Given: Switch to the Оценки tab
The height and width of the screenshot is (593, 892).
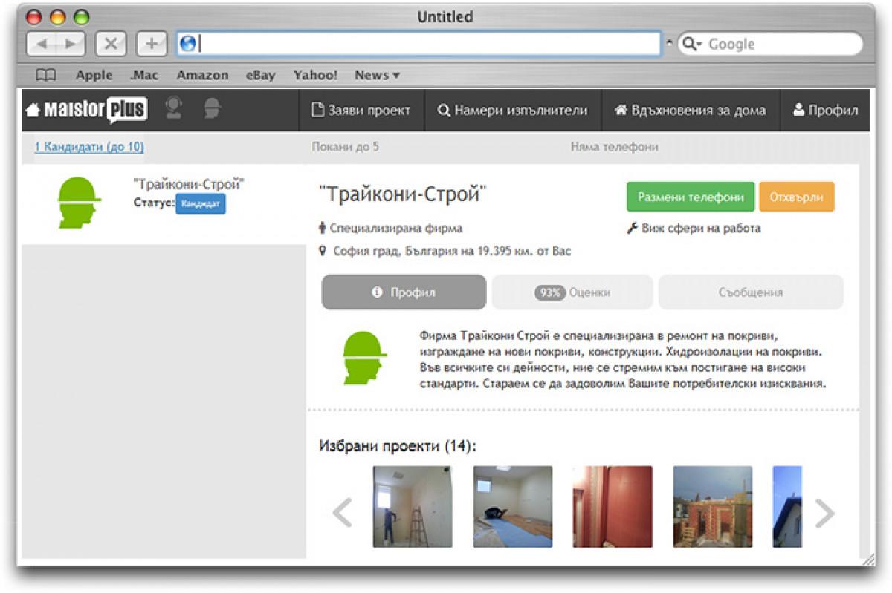Looking at the screenshot, I should pos(572,292).
